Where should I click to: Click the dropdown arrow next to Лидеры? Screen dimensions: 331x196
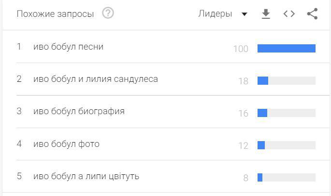pyautogui.click(x=245, y=14)
